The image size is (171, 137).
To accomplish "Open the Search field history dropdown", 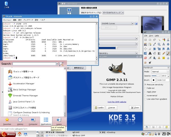I will coord(57,64).
